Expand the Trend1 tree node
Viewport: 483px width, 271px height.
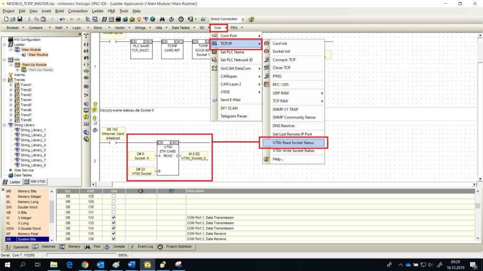[x=11, y=85]
